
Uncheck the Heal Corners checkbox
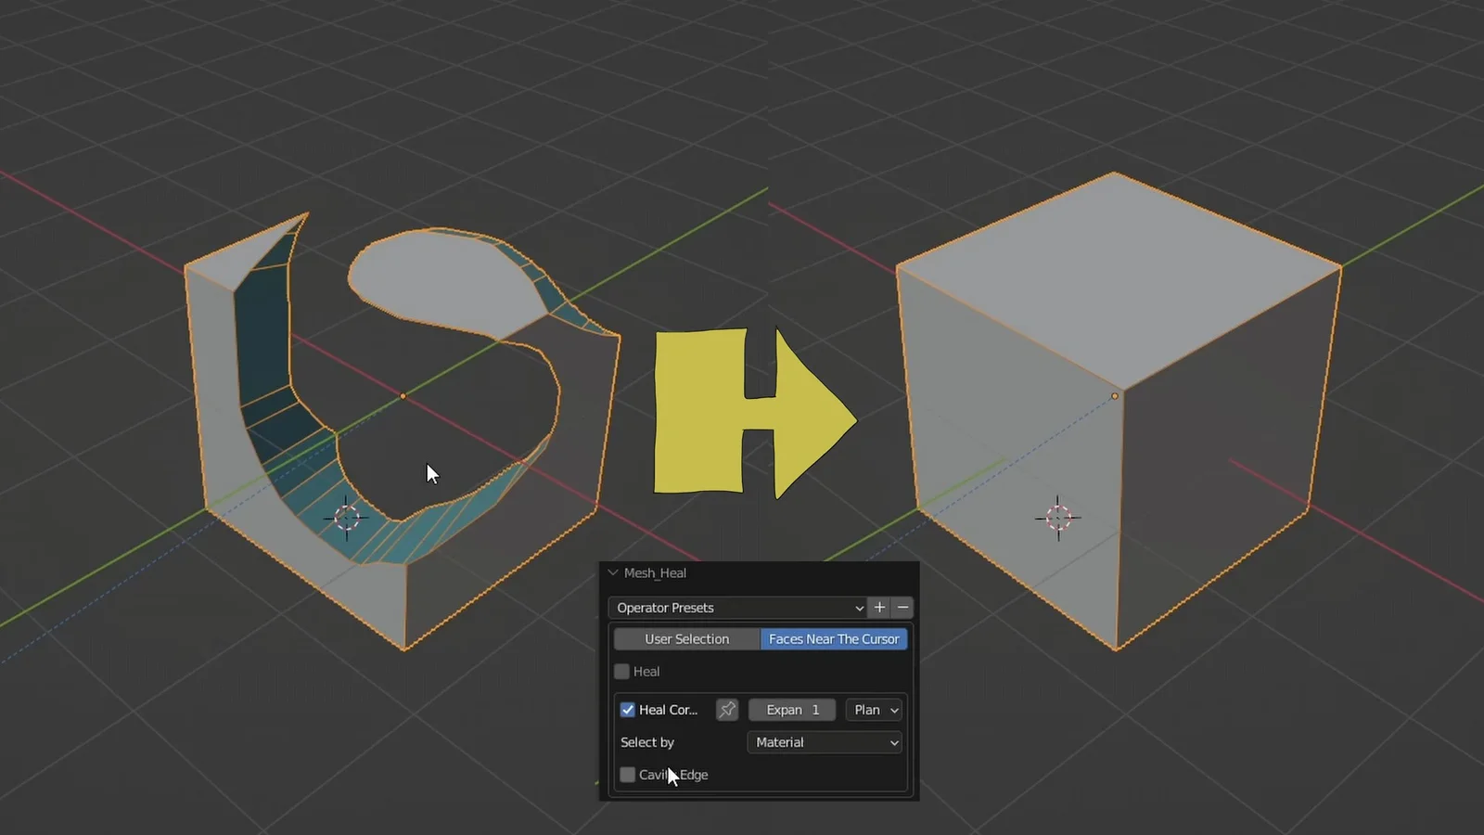(628, 710)
